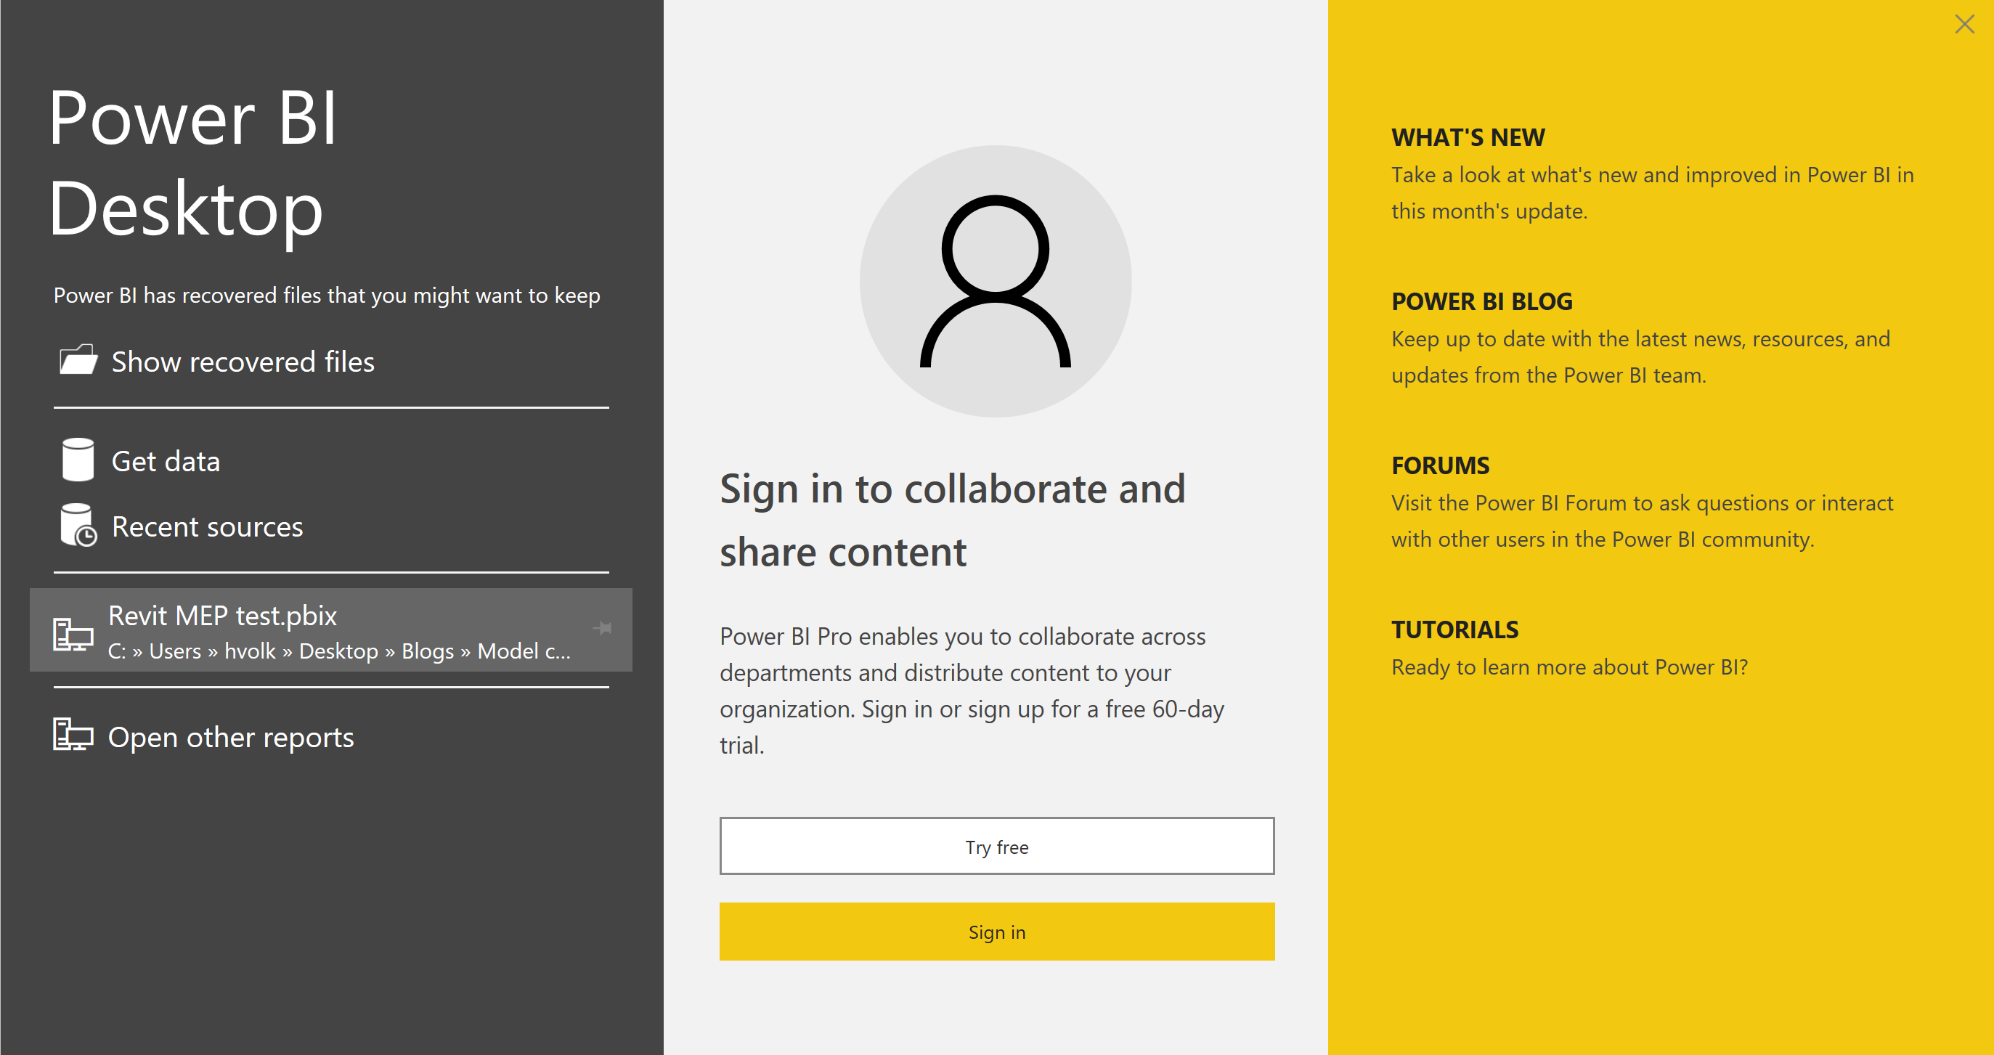Click the yellow Sign in button
This screenshot has width=1994, height=1055.
[997, 932]
